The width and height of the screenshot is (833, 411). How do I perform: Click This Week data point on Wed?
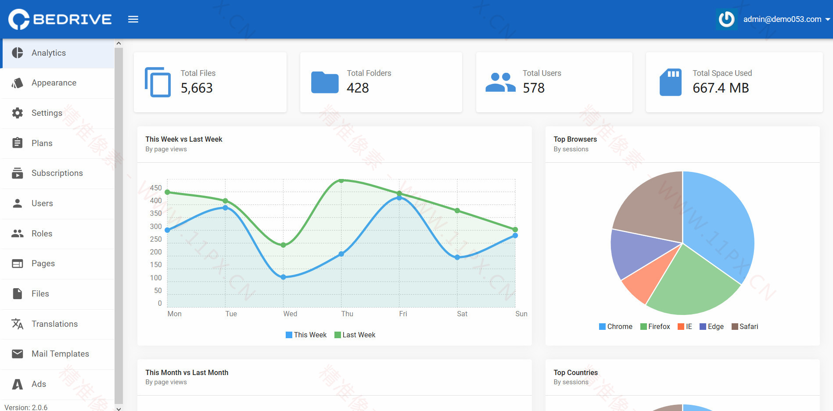click(283, 277)
